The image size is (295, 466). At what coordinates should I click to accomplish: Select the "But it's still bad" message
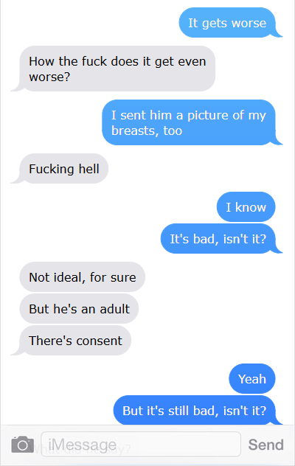tap(195, 411)
